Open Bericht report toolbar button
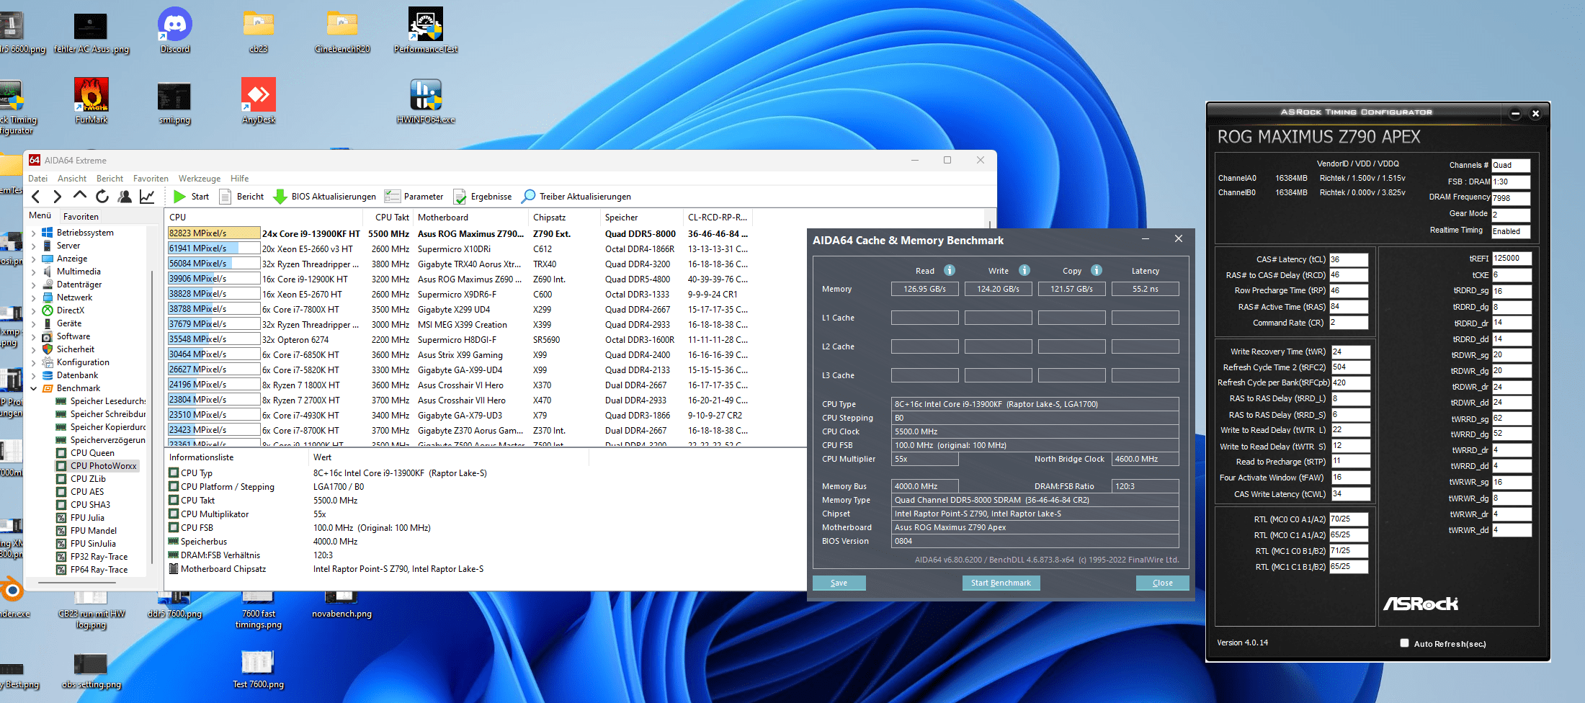Screen dimensions: 1585x703 (x=241, y=197)
